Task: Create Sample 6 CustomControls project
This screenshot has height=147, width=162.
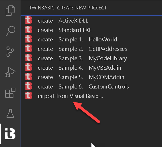Action: click(x=91, y=86)
